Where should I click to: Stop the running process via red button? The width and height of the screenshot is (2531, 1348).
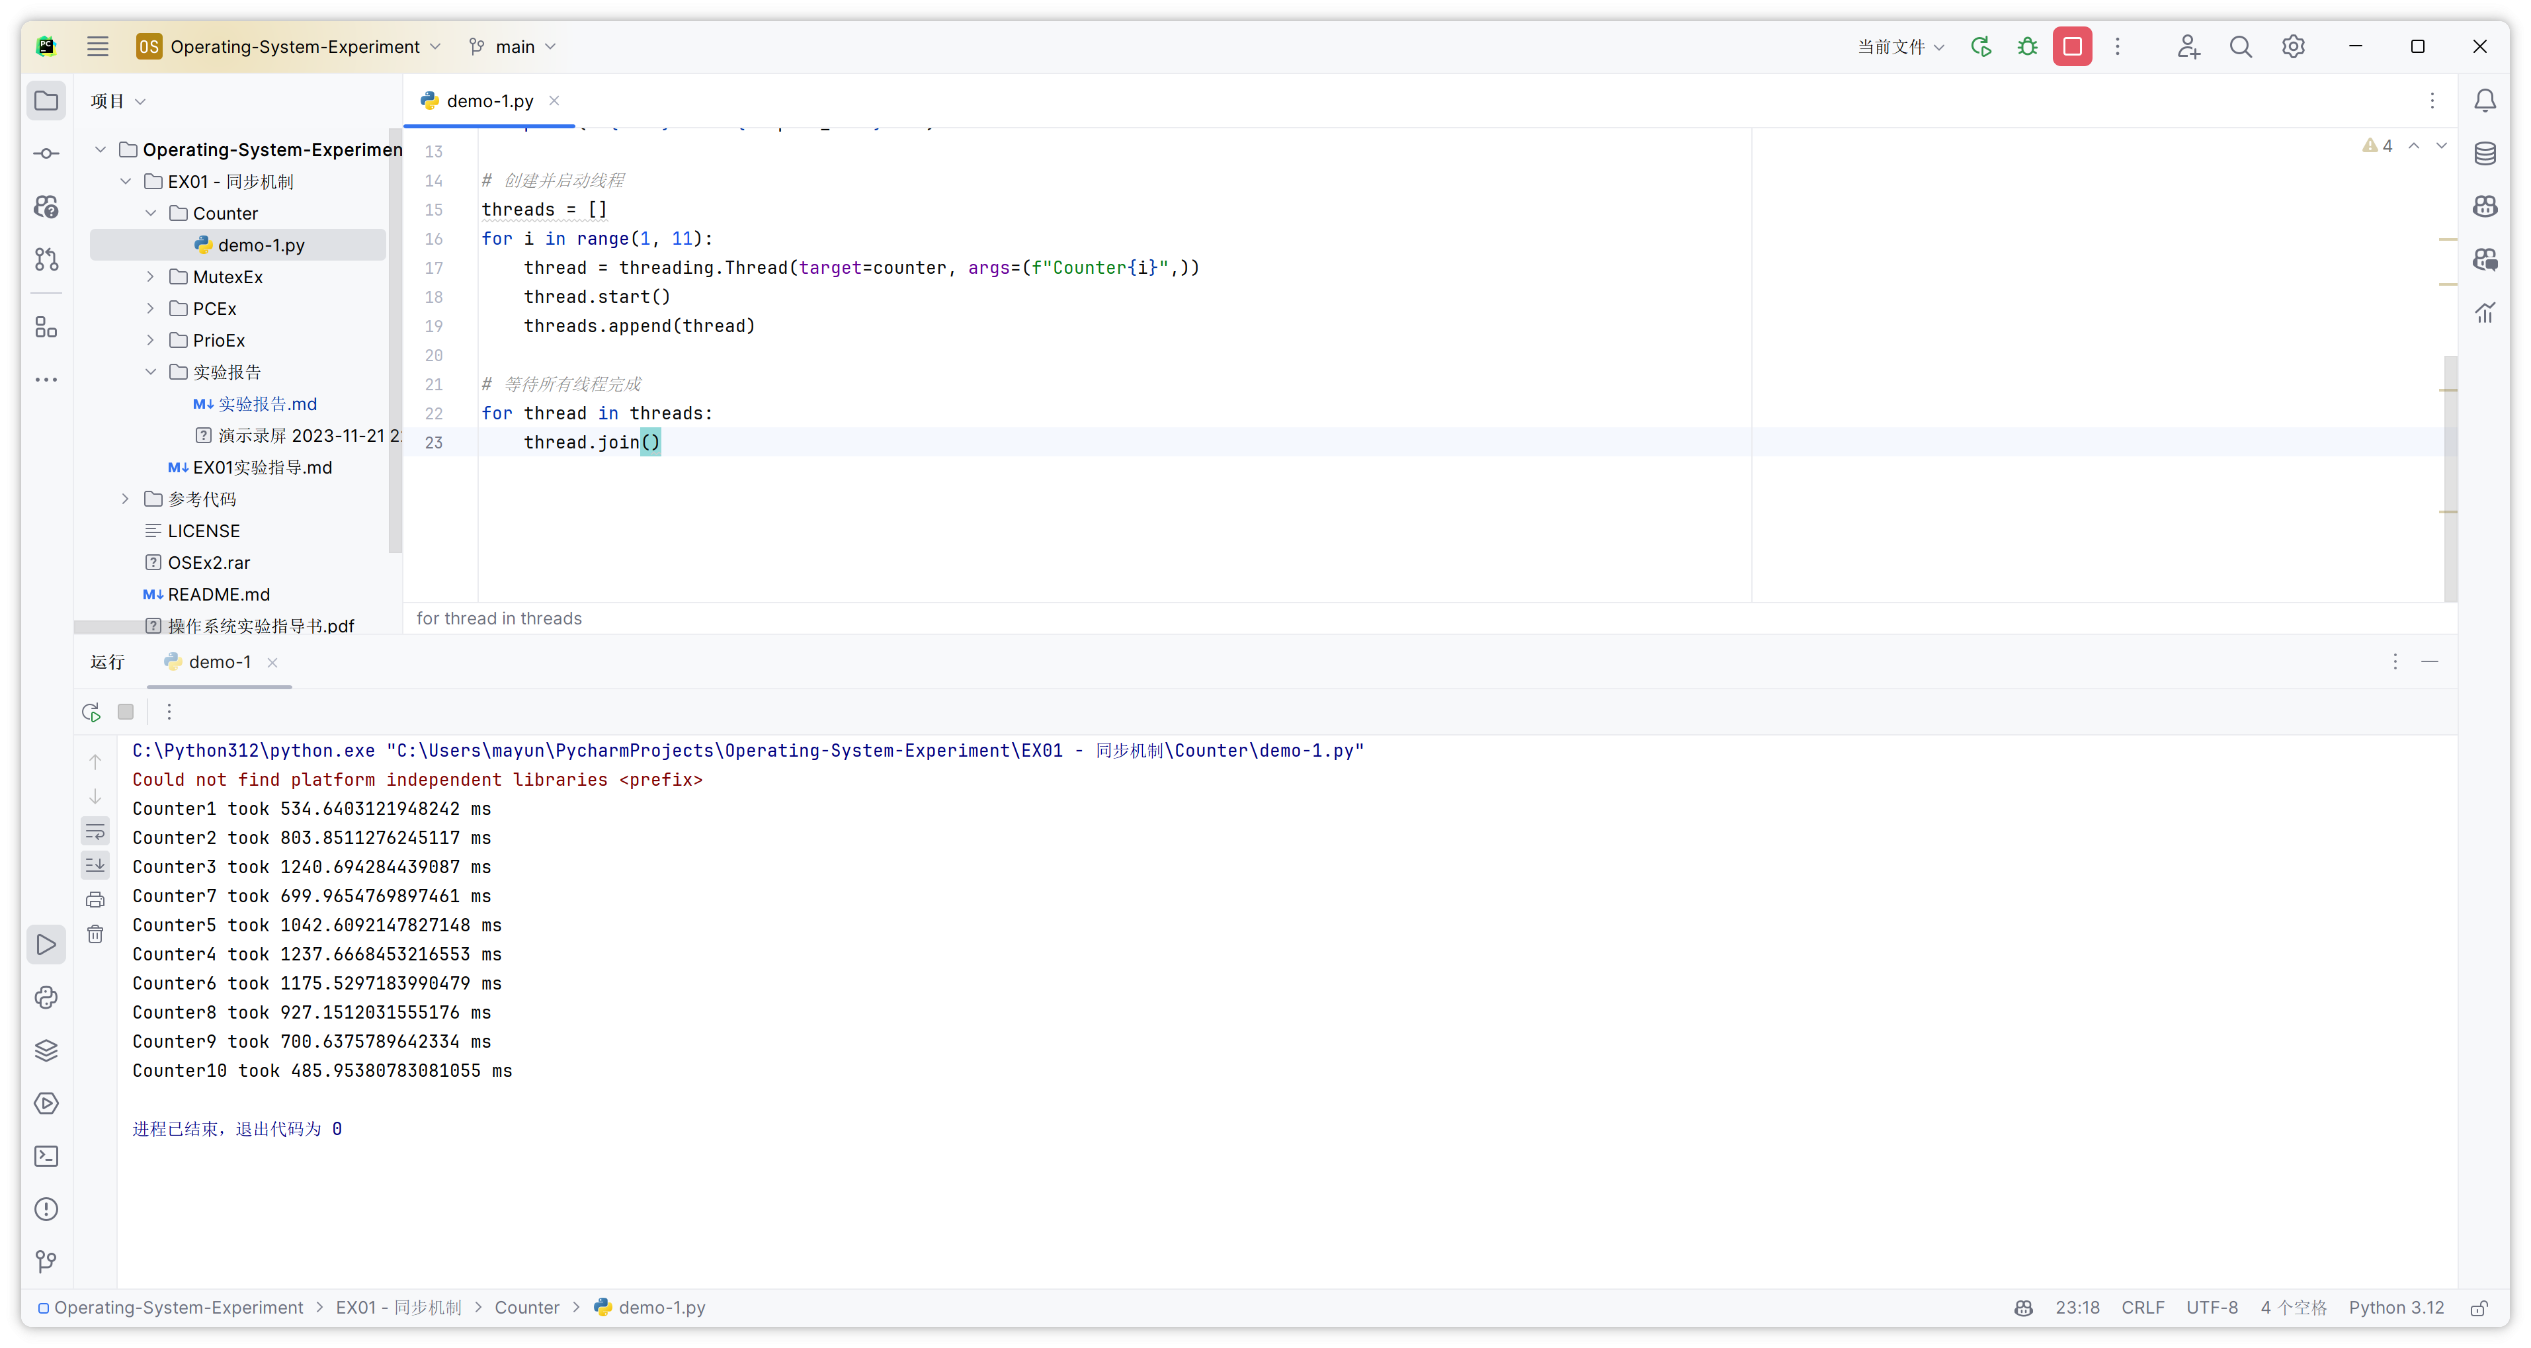coord(2072,46)
